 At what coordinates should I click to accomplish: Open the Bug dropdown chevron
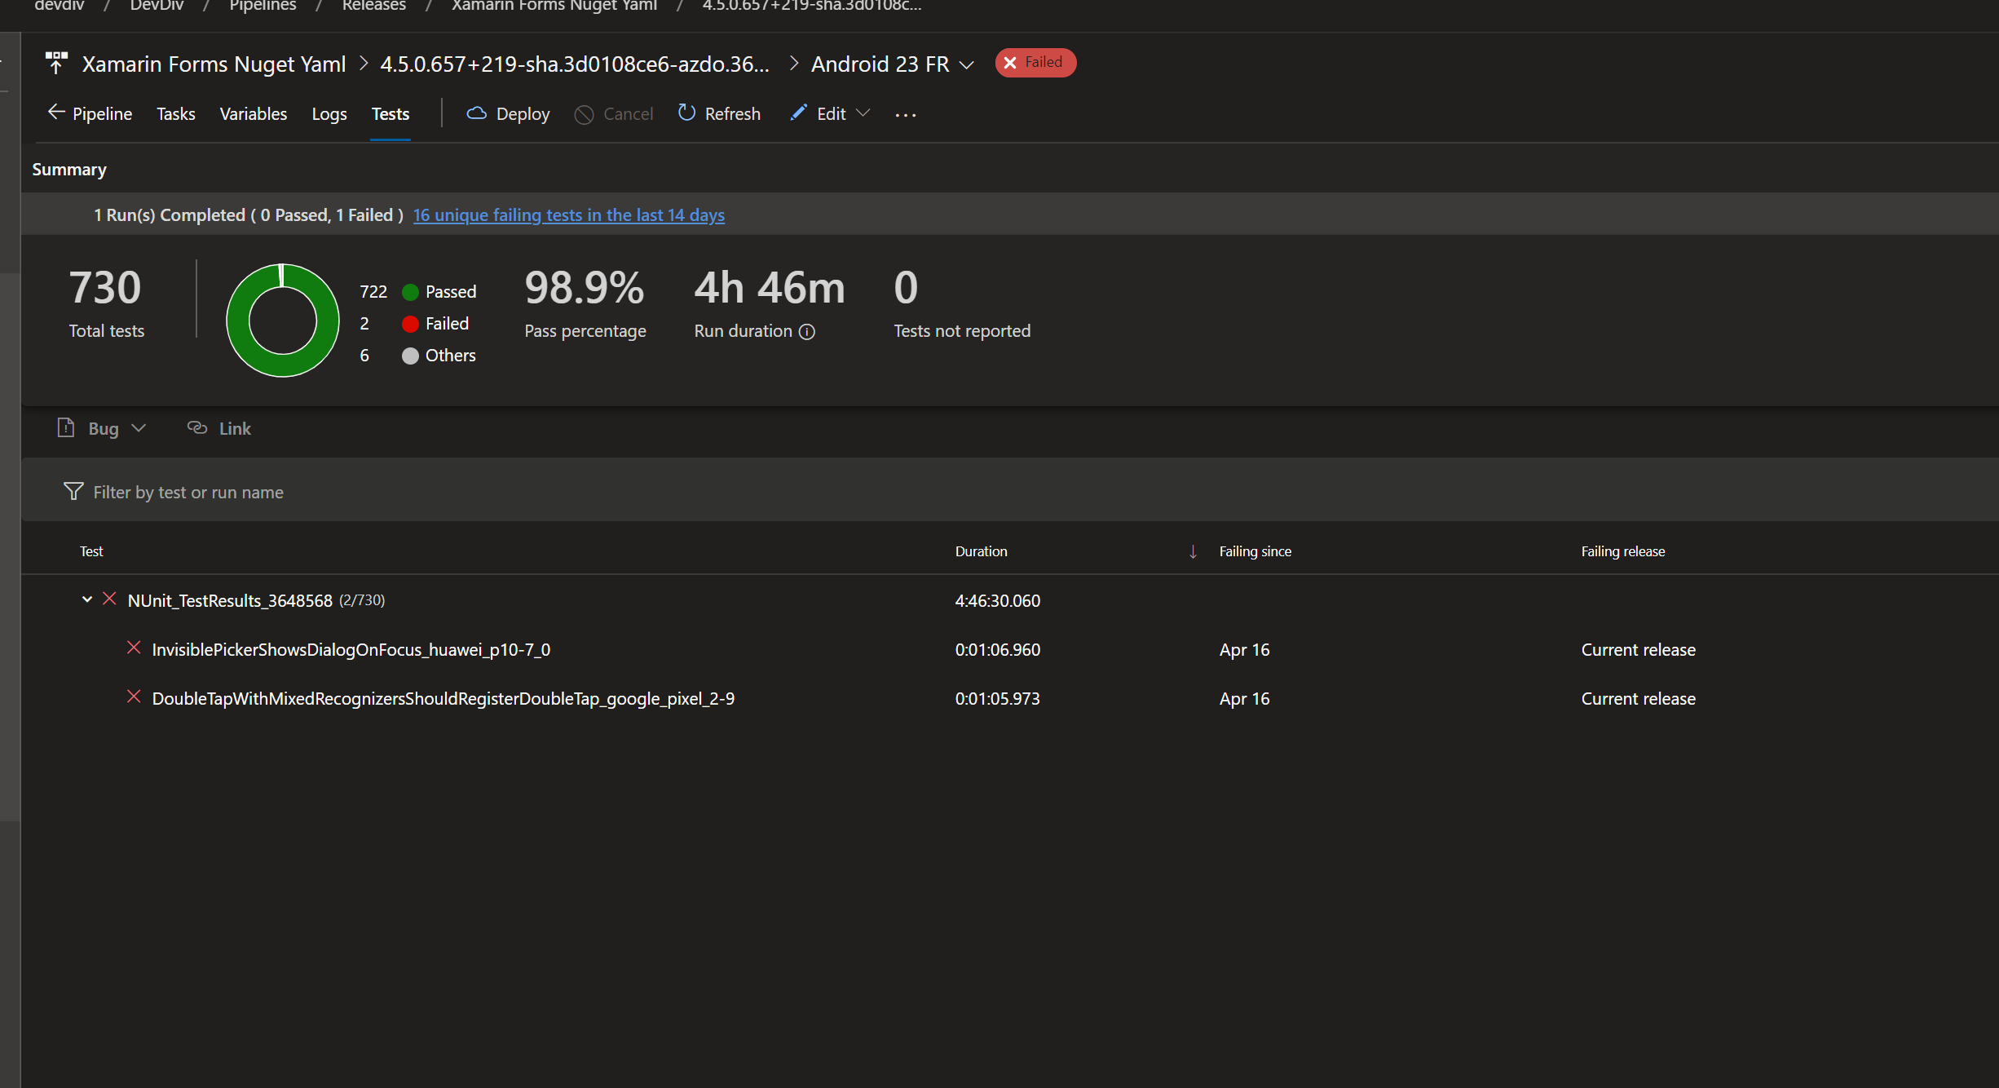pyautogui.click(x=139, y=427)
